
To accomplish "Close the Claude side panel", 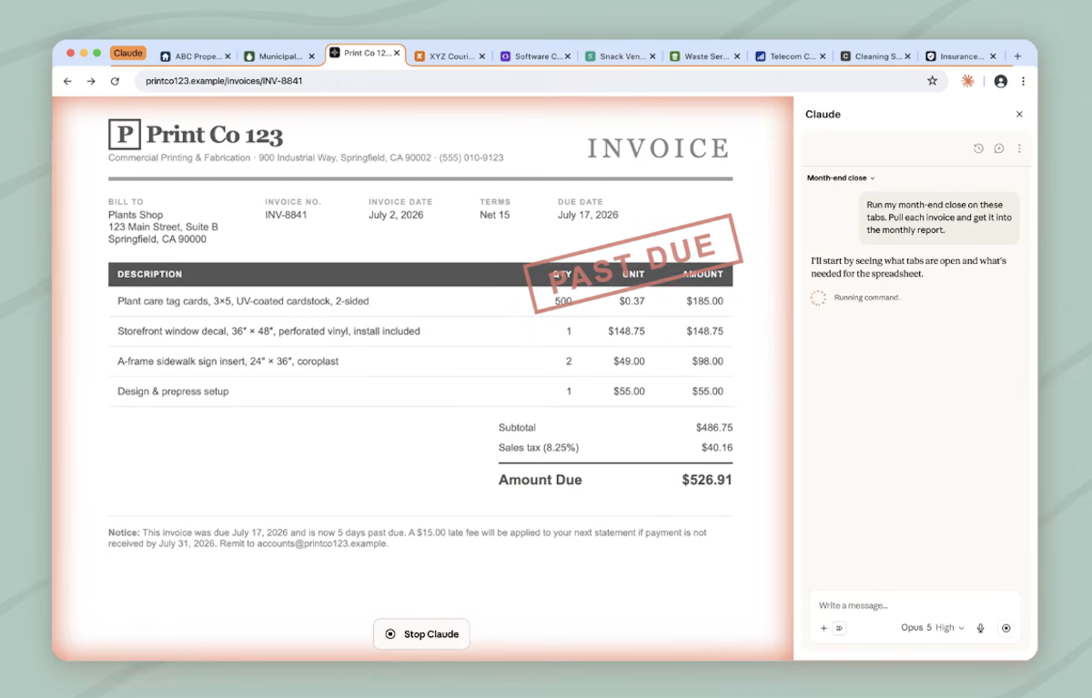I will pyautogui.click(x=1019, y=115).
